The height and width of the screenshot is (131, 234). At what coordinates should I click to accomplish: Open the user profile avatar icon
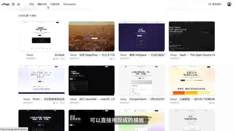(229, 4)
